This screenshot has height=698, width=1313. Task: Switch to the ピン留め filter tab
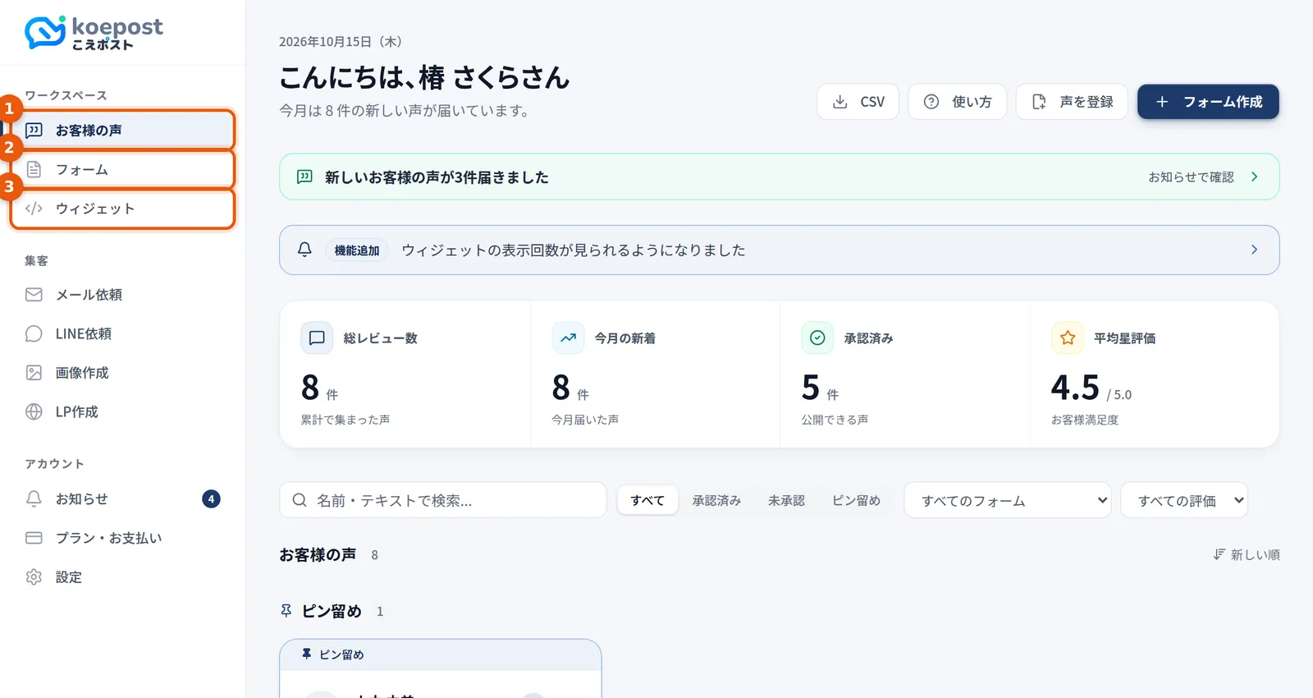coord(856,500)
